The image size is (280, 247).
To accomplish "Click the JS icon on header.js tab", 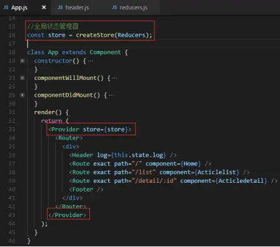I will [x=60, y=7].
